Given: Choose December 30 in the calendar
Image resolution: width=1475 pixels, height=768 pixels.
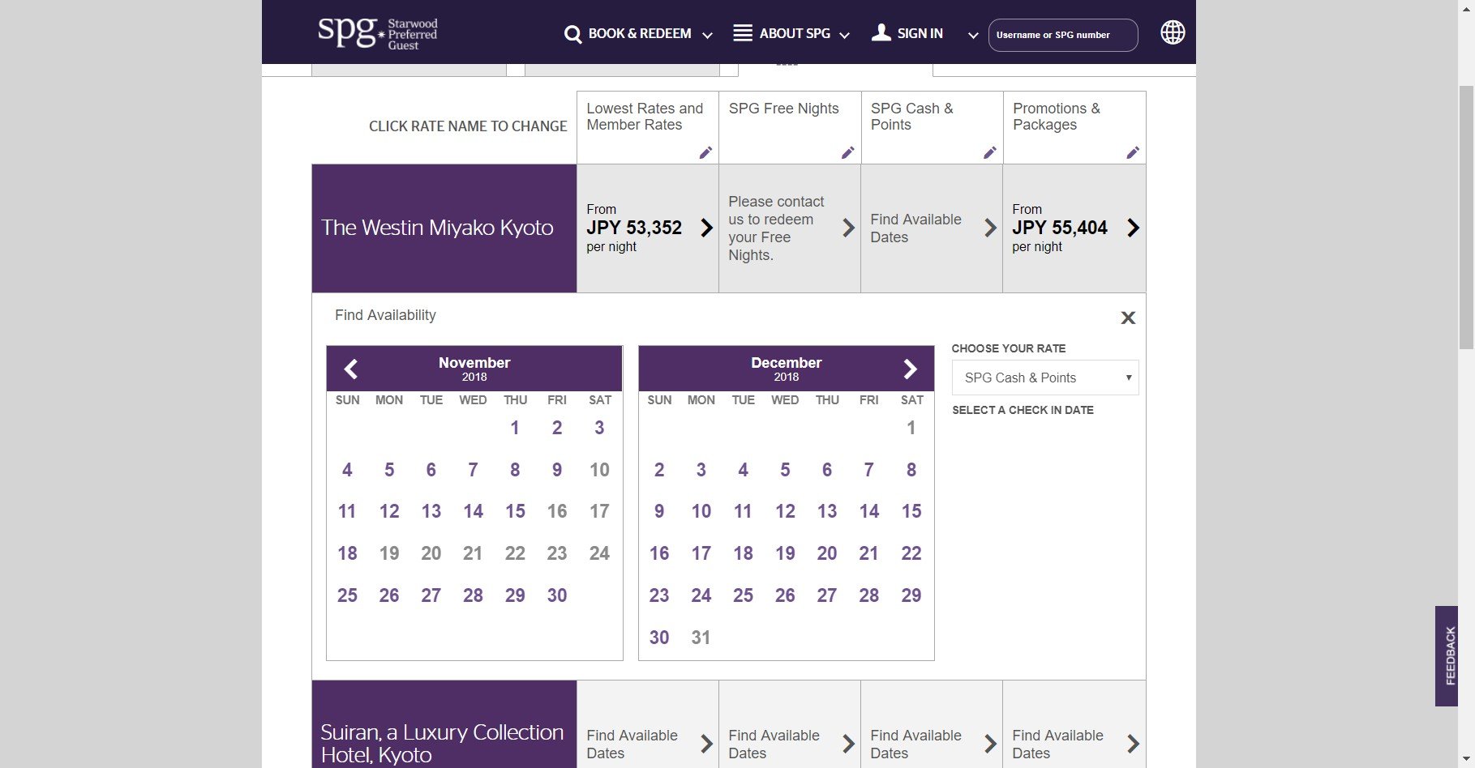Looking at the screenshot, I should 659,638.
